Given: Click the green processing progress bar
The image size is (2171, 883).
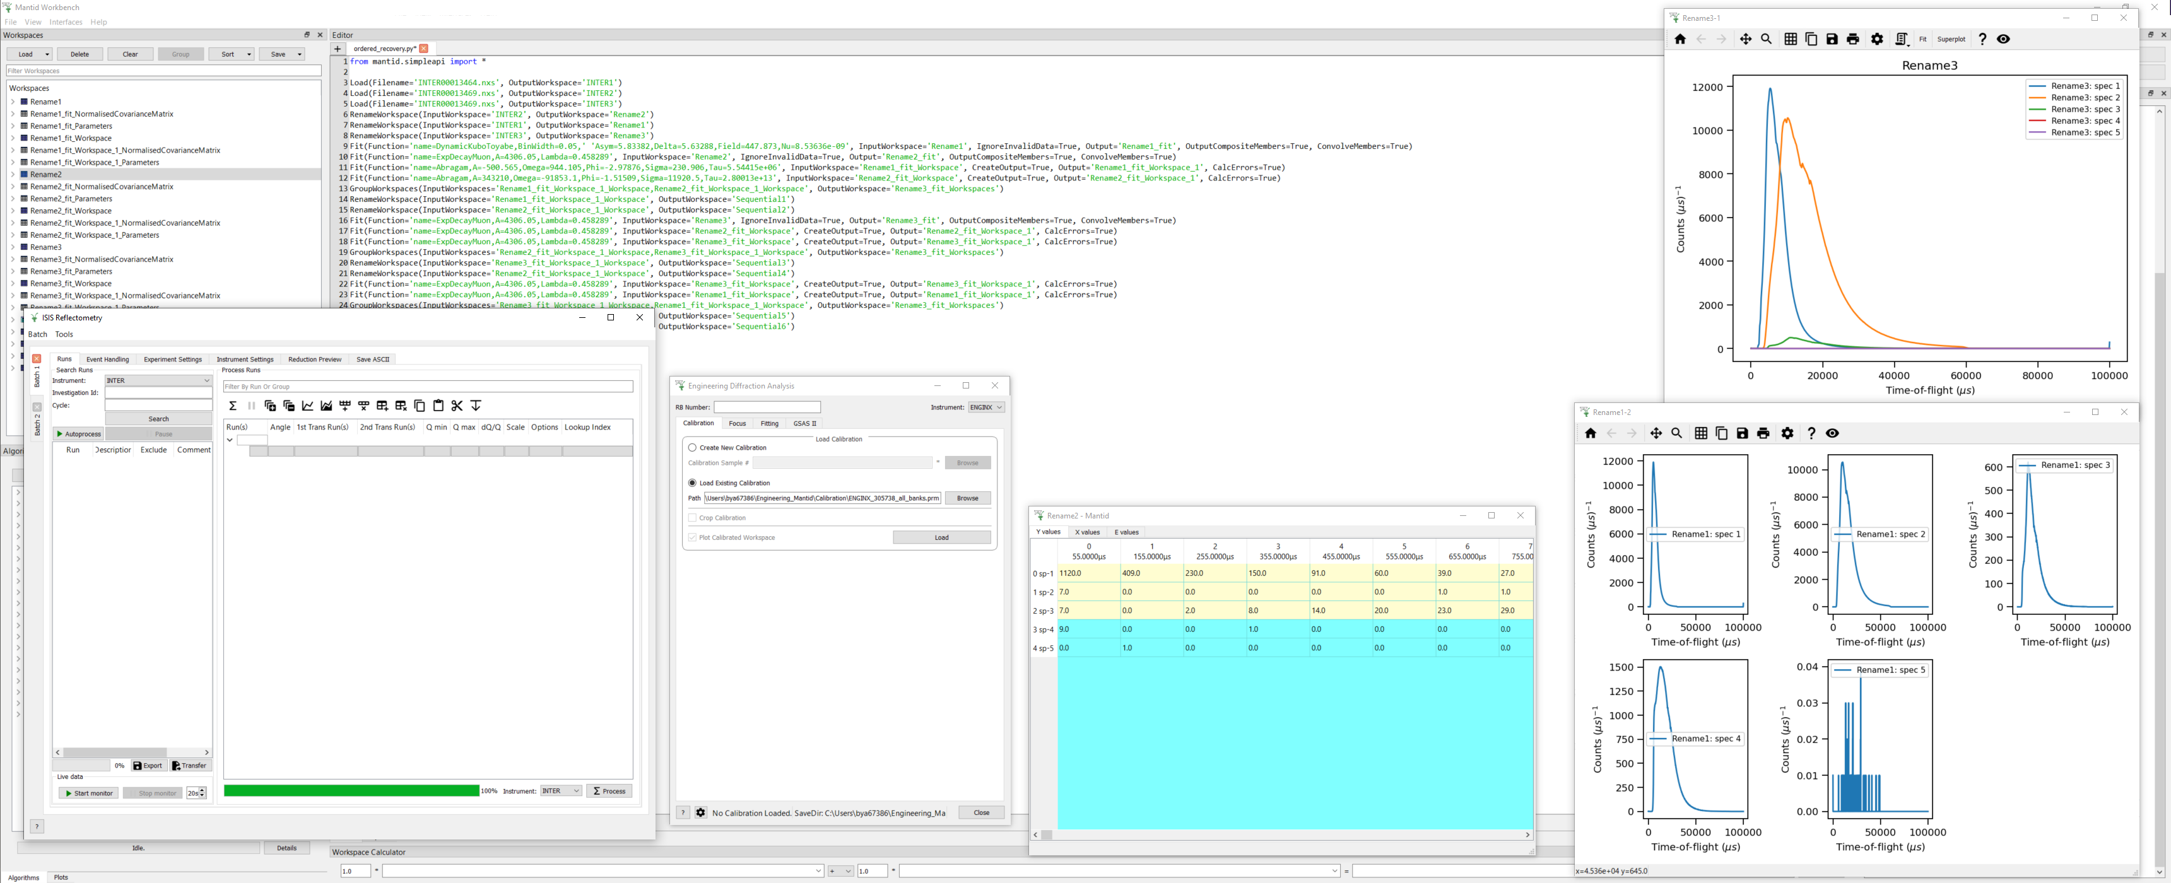Looking at the screenshot, I should 351,790.
